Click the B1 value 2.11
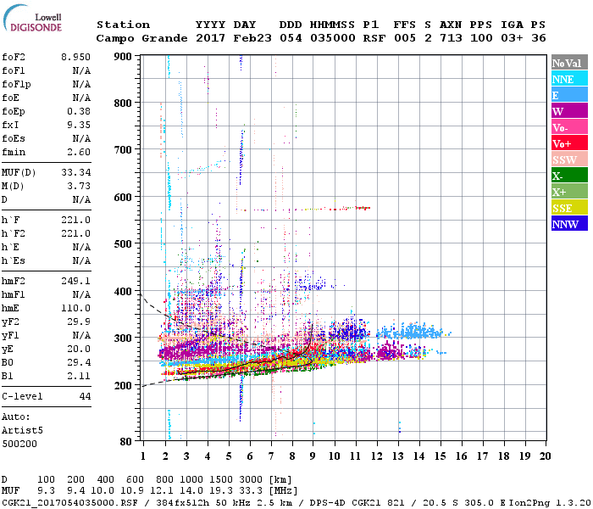This screenshot has width=593, height=509. point(79,376)
